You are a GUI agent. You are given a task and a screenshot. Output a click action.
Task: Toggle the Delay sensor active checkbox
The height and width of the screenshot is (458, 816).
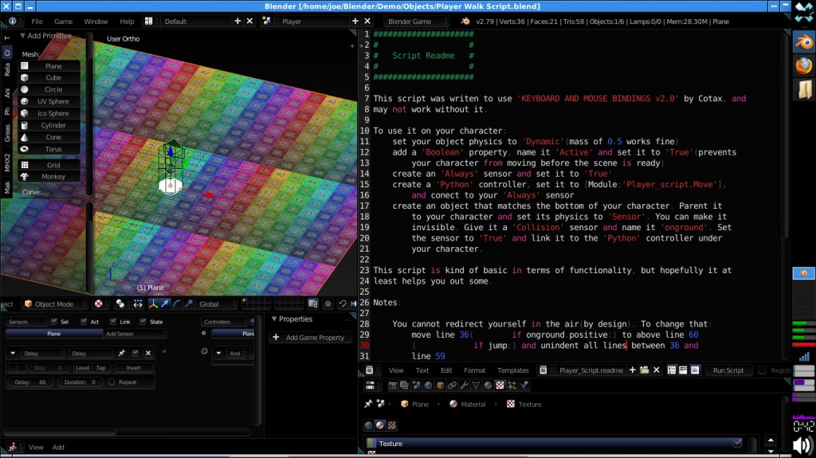[x=135, y=353]
